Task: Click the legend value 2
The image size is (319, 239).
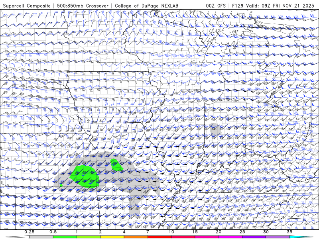Action: pos(100,232)
